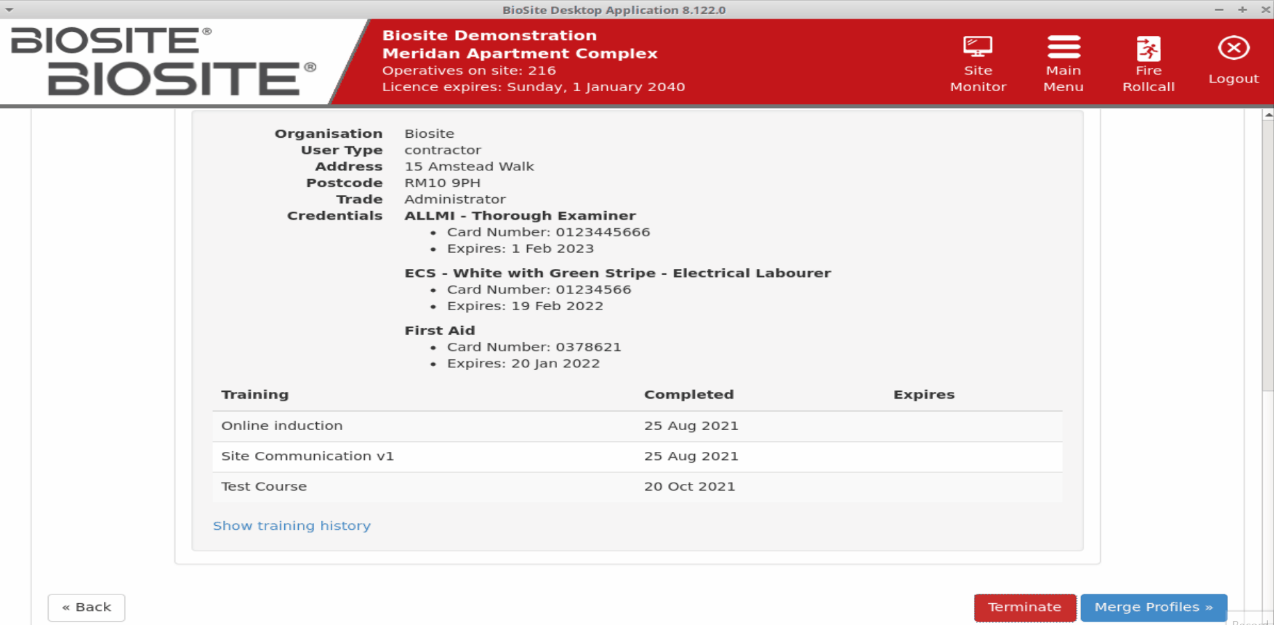The width and height of the screenshot is (1274, 625).
Task: Click Expires 1 Feb 2023 entry
Action: pos(521,249)
